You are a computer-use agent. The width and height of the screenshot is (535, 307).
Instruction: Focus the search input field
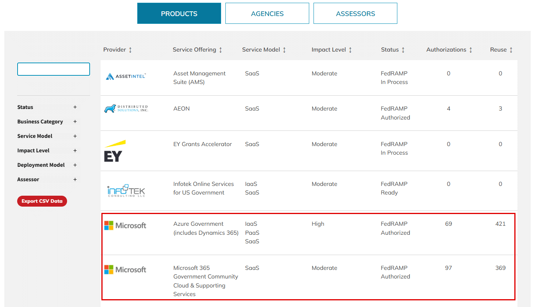point(53,69)
